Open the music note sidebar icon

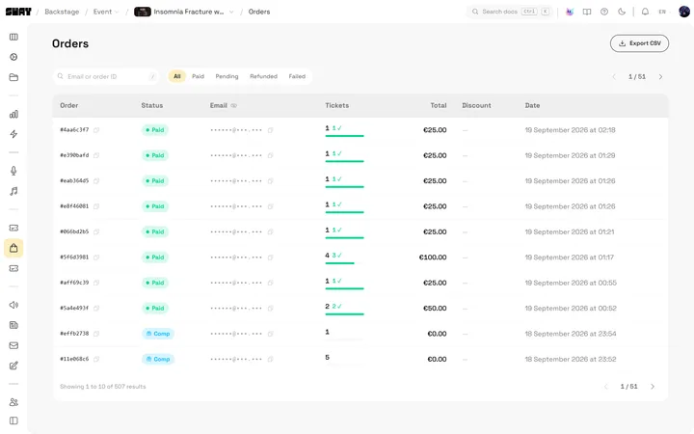(13, 191)
